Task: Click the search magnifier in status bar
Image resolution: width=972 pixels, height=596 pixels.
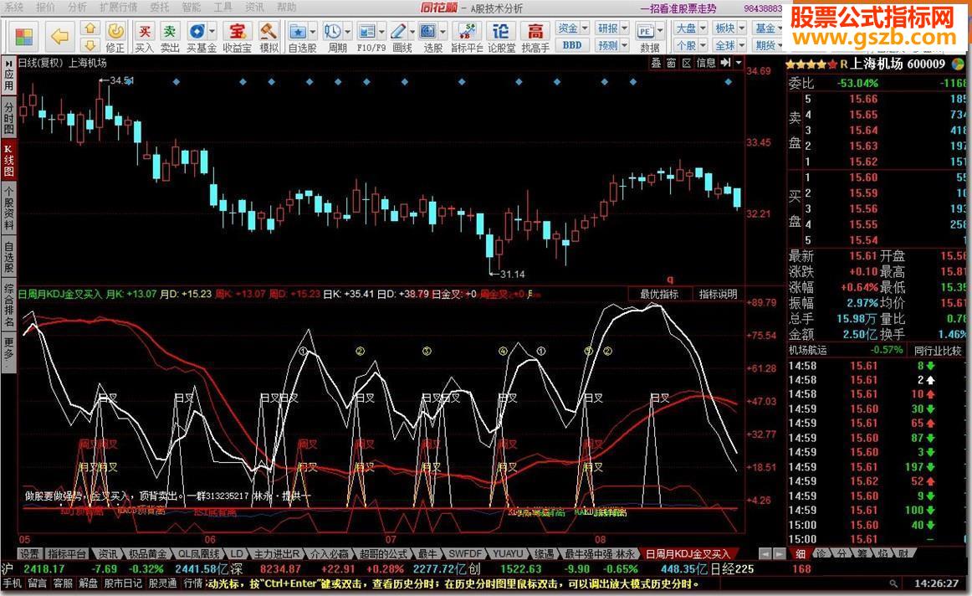Action: [x=893, y=583]
